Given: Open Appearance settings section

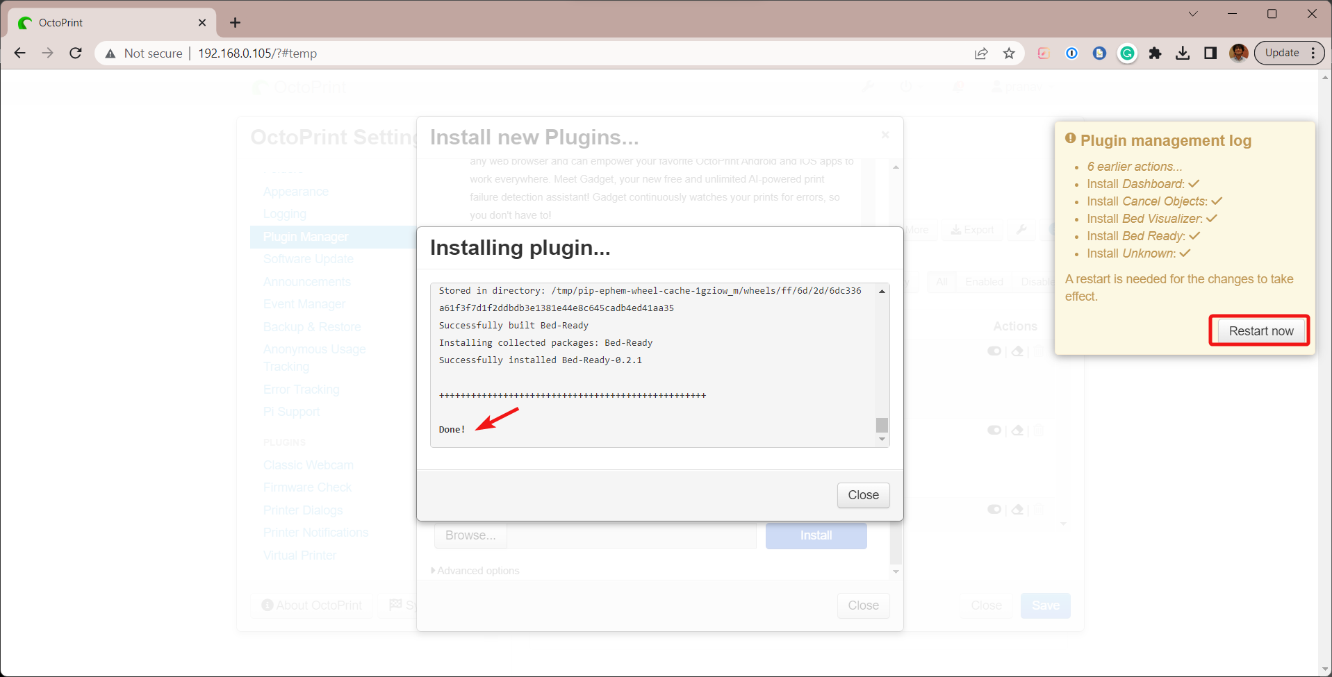Looking at the screenshot, I should [x=296, y=192].
